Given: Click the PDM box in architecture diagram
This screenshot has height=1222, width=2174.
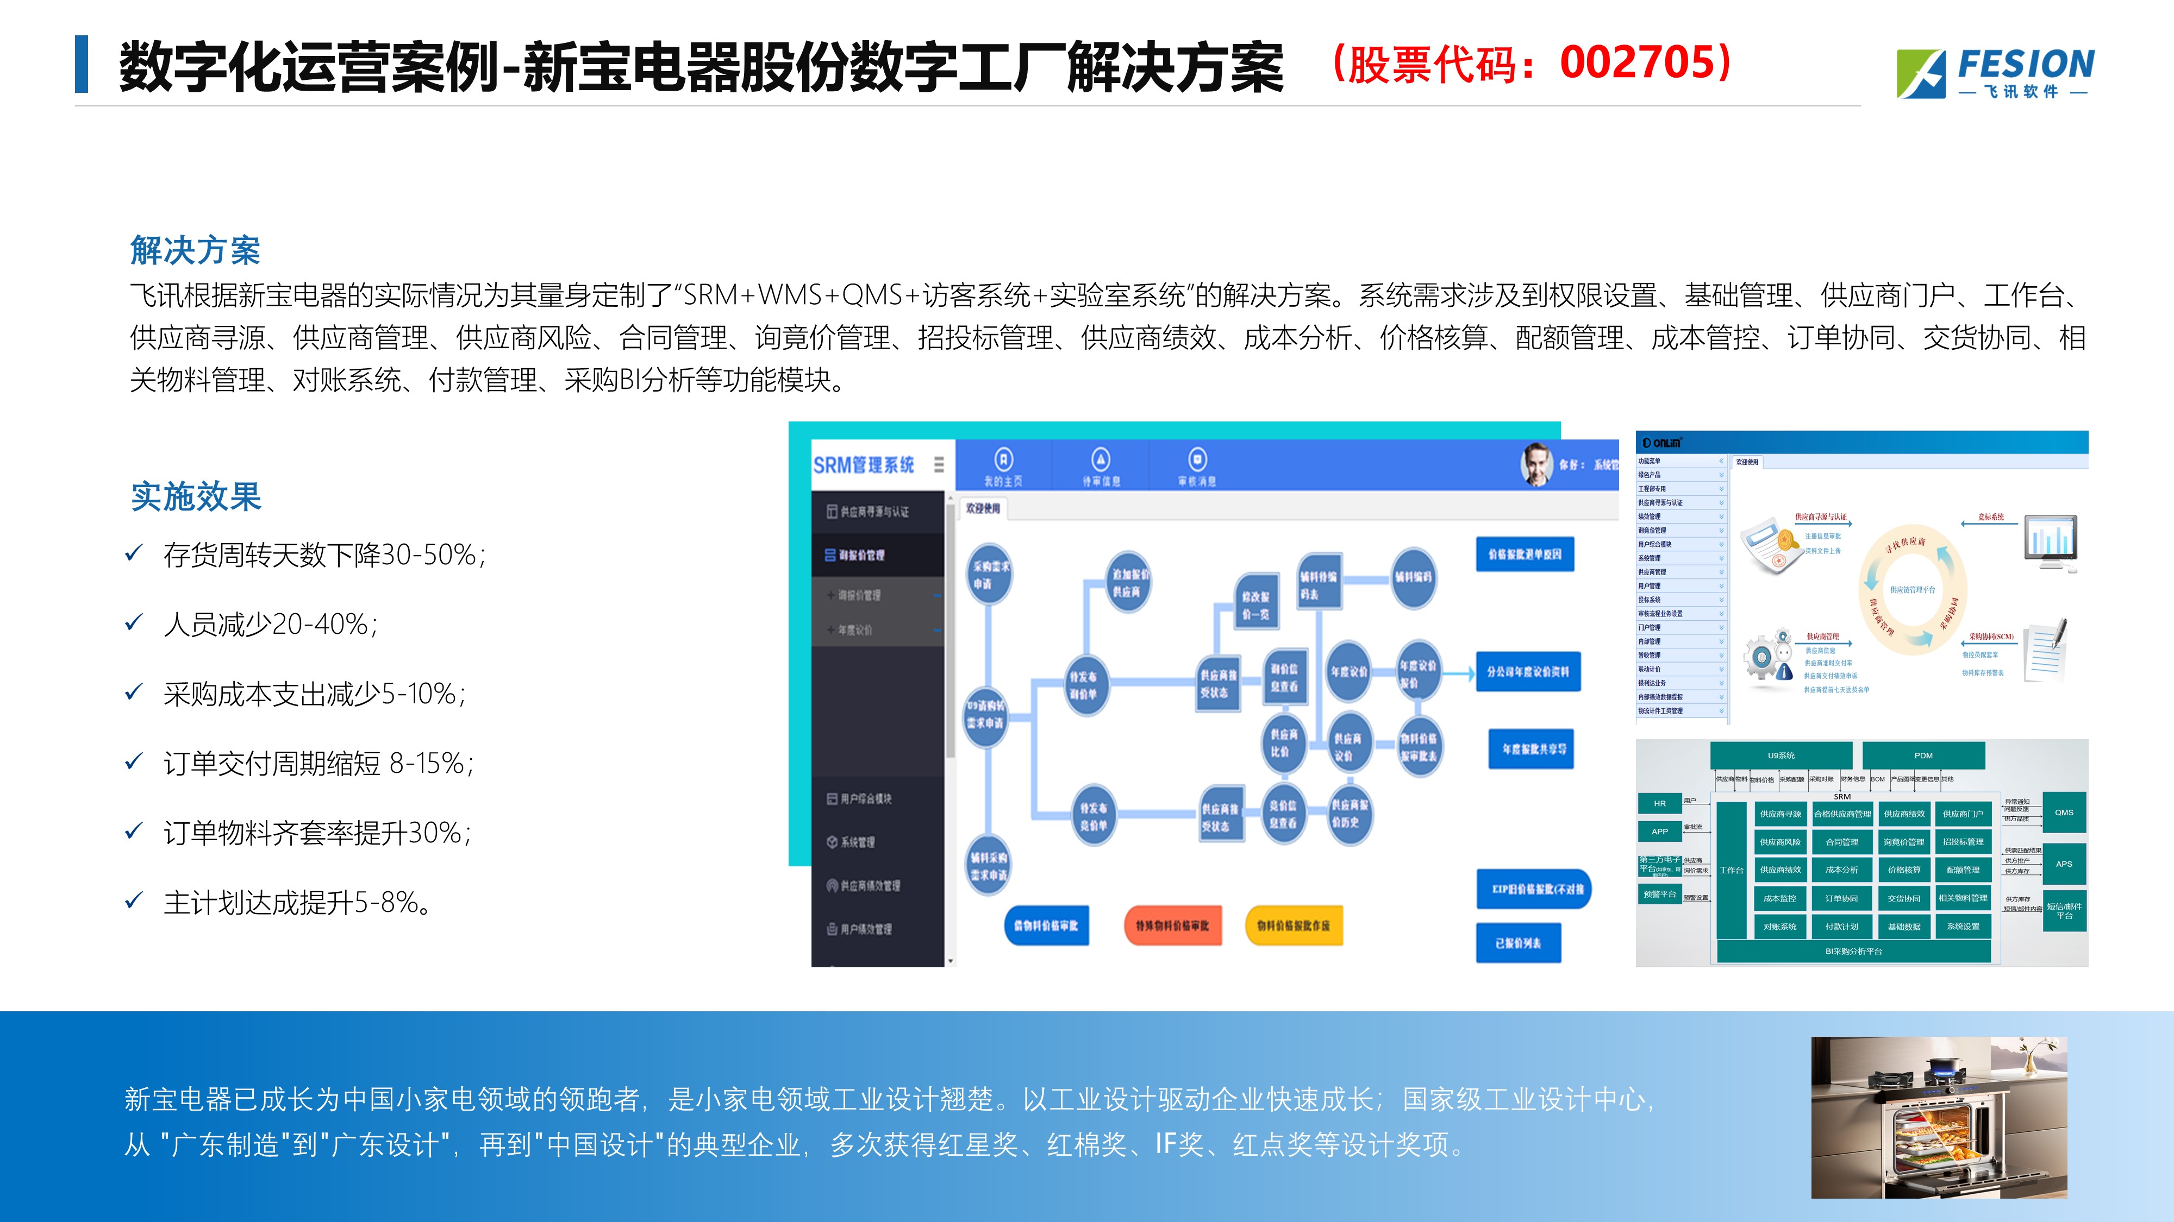Looking at the screenshot, I should pos(1923,755).
